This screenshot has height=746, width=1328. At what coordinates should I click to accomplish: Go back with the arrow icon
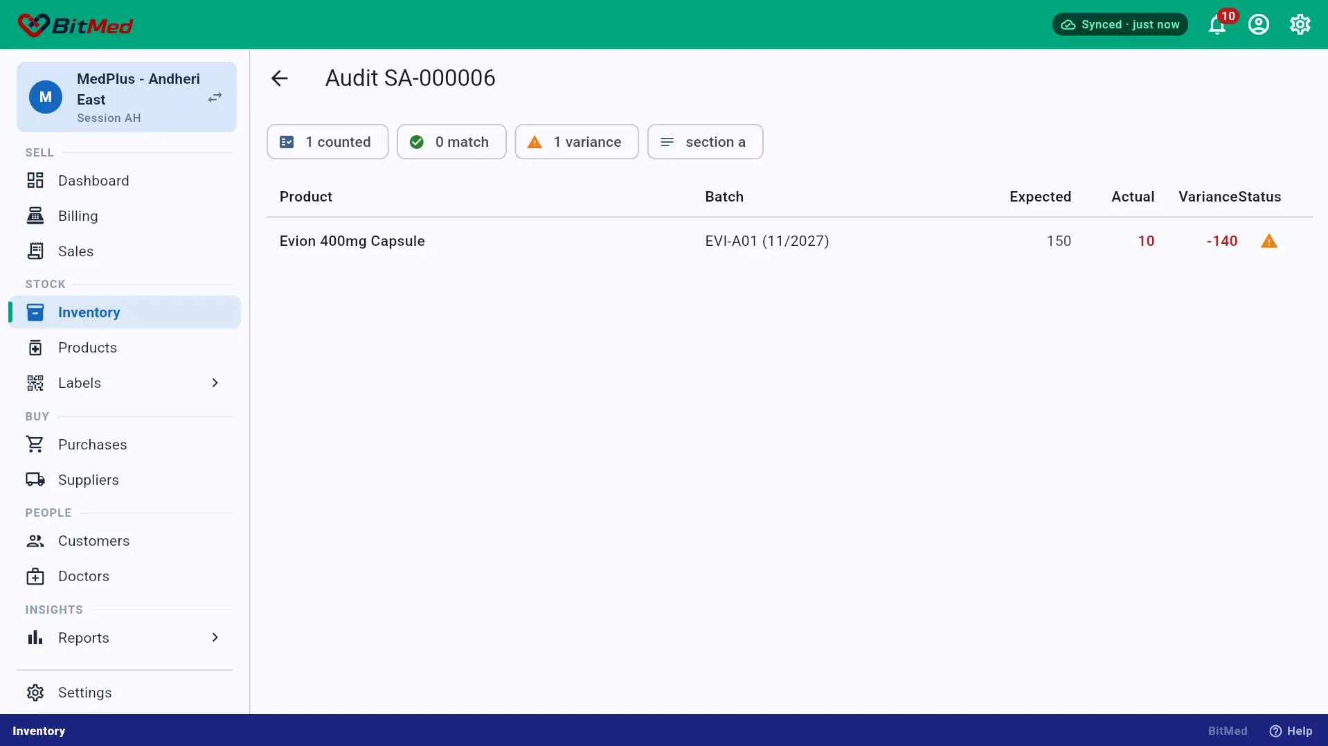point(279,78)
